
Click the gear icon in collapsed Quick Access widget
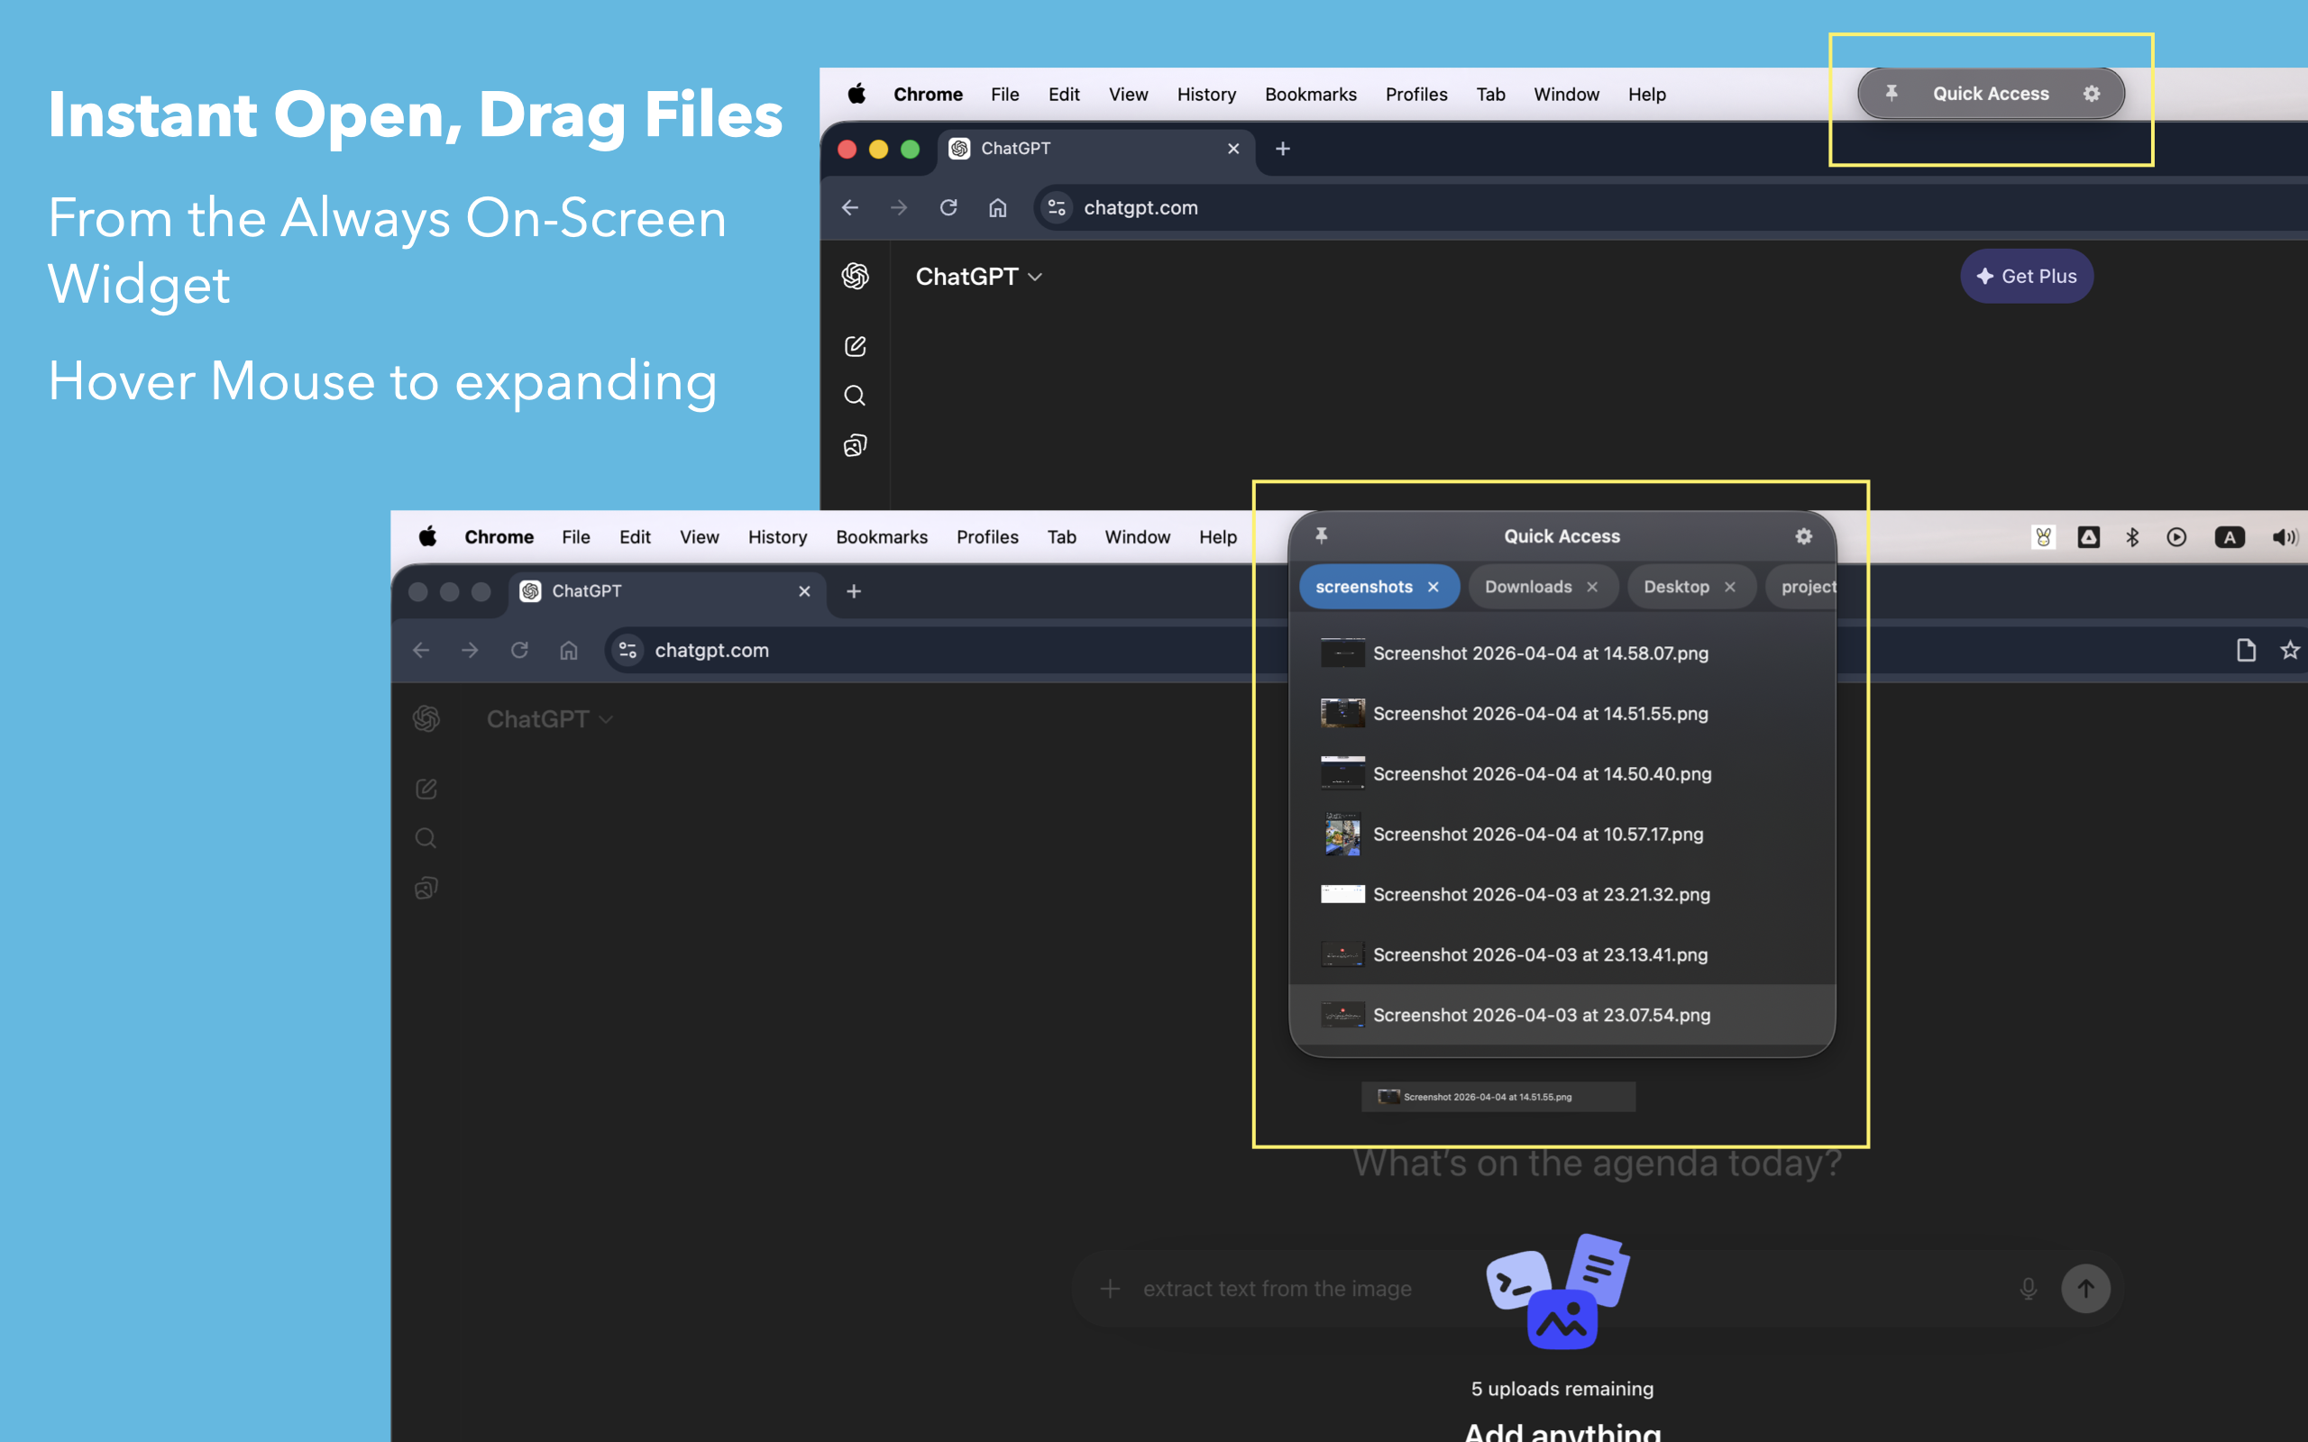click(2091, 94)
